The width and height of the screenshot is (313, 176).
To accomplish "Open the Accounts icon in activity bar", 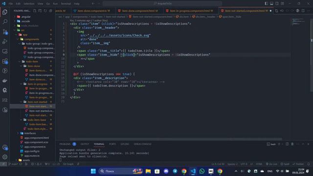I will (5, 148).
